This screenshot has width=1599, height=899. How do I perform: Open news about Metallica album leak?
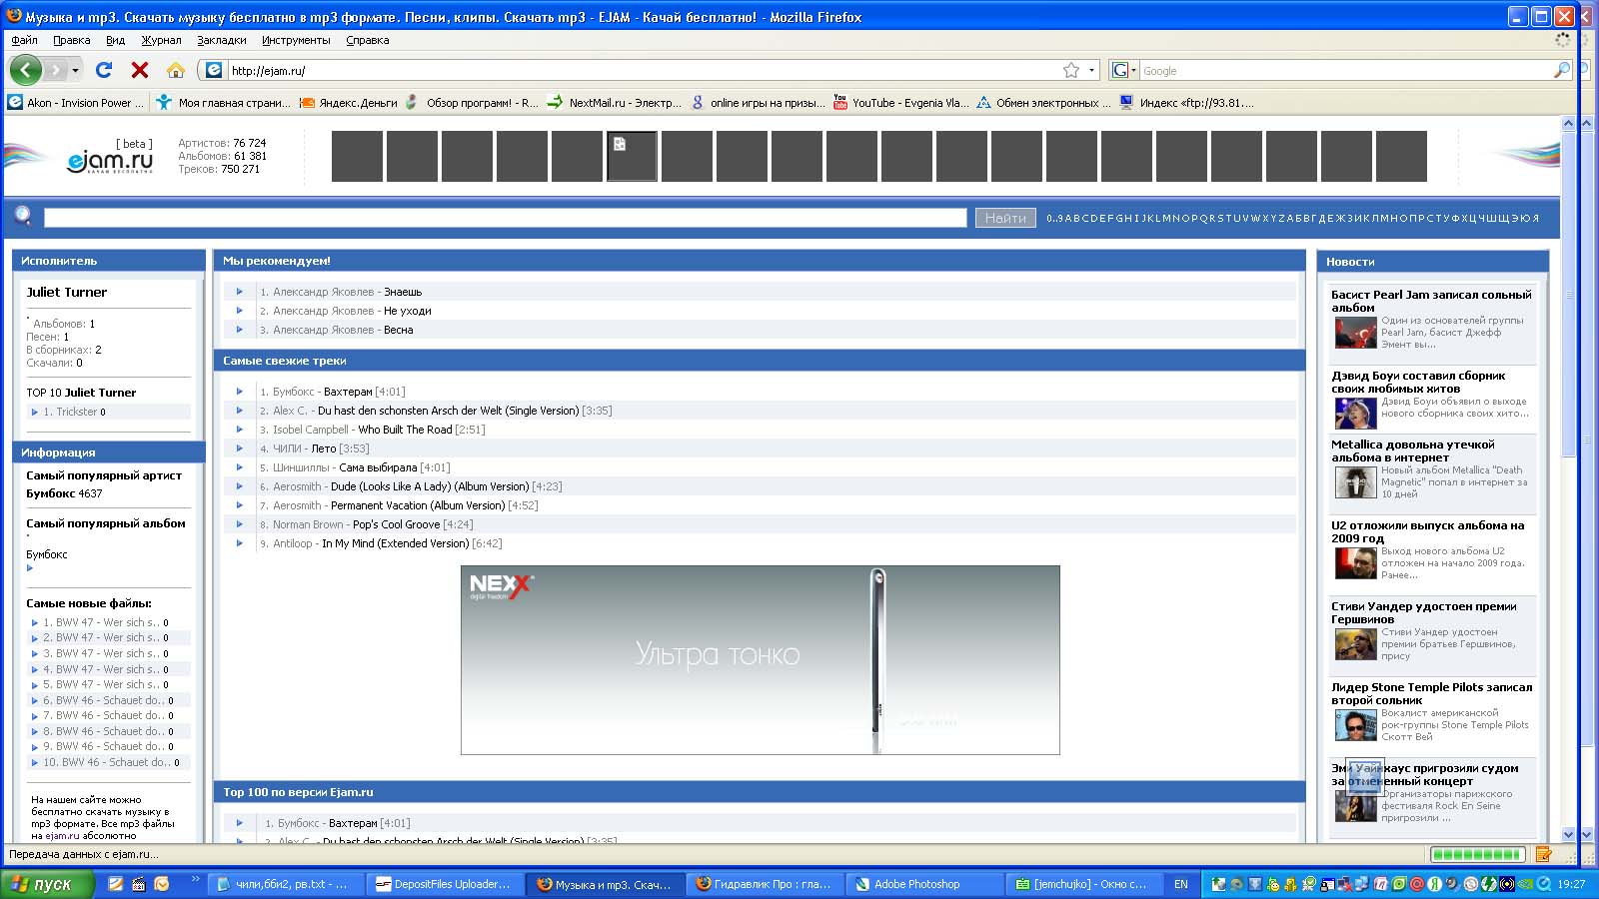pos(1413,450)
